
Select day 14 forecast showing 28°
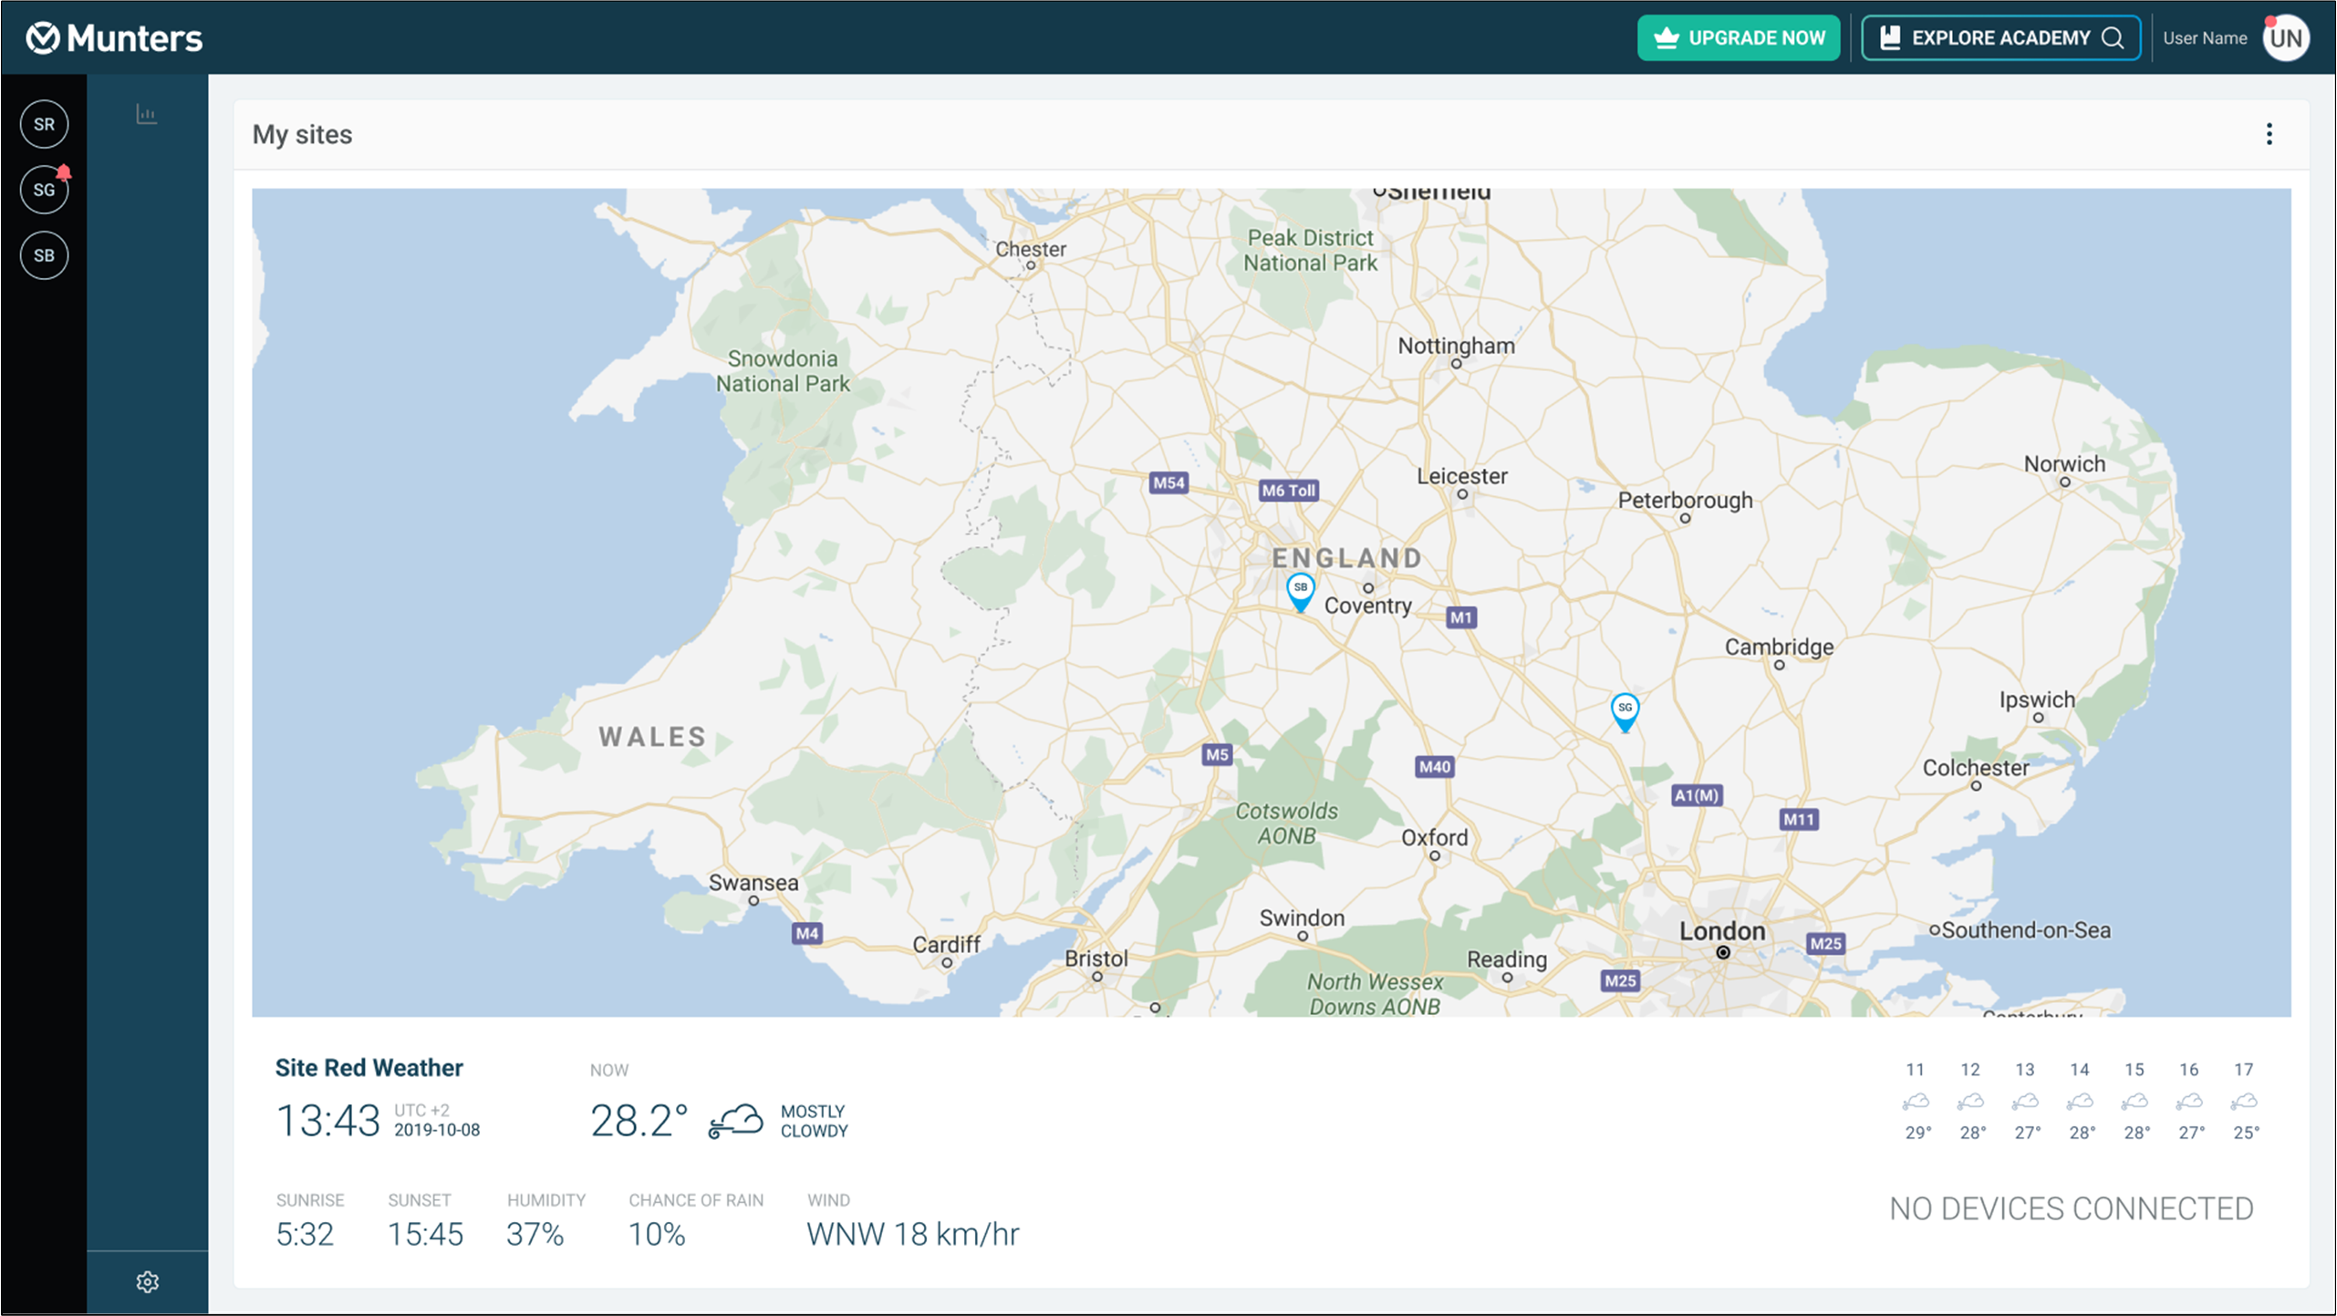(x=2080, y=1102)
